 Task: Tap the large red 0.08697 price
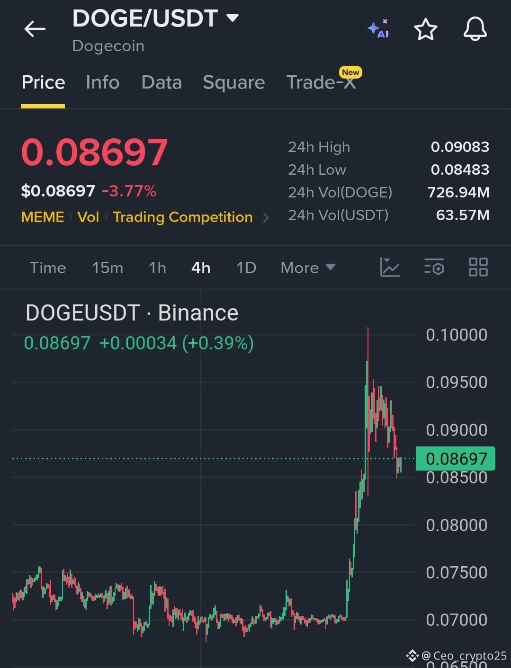point(94,152)
